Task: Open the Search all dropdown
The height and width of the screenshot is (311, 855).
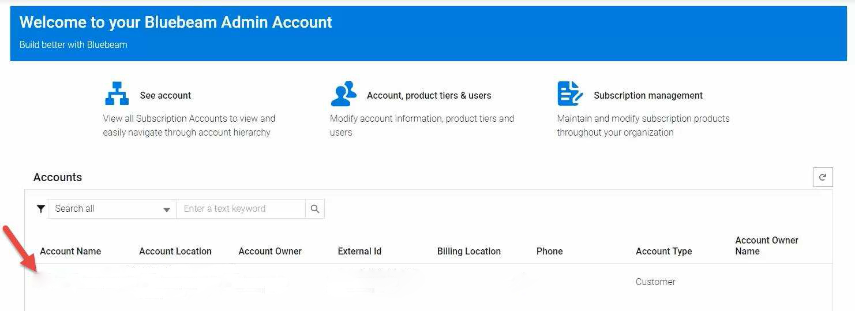Action: pos(112,209)
